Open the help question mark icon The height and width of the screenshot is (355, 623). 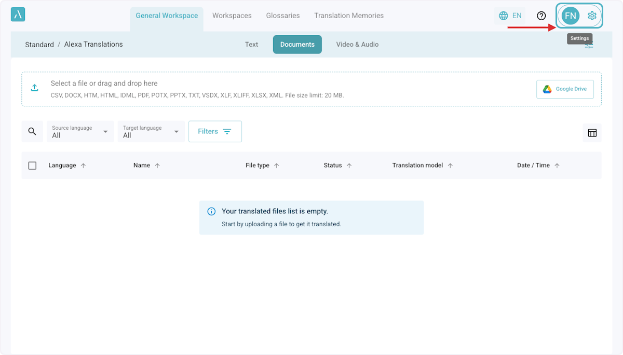[541, 16]
